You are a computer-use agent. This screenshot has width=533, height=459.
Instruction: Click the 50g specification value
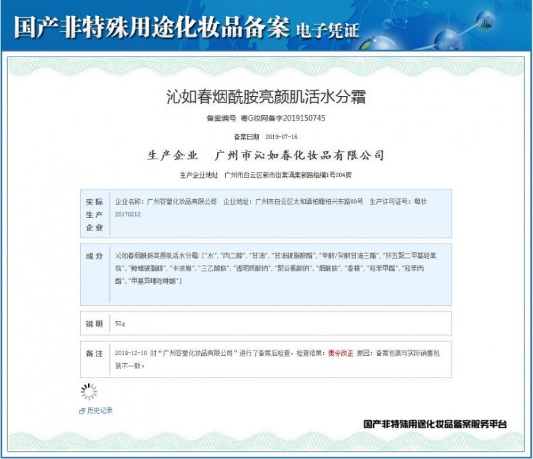point(120,323)
